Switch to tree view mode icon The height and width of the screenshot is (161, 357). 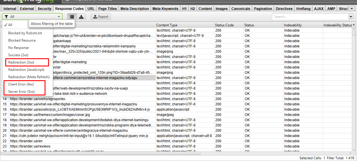81,17
